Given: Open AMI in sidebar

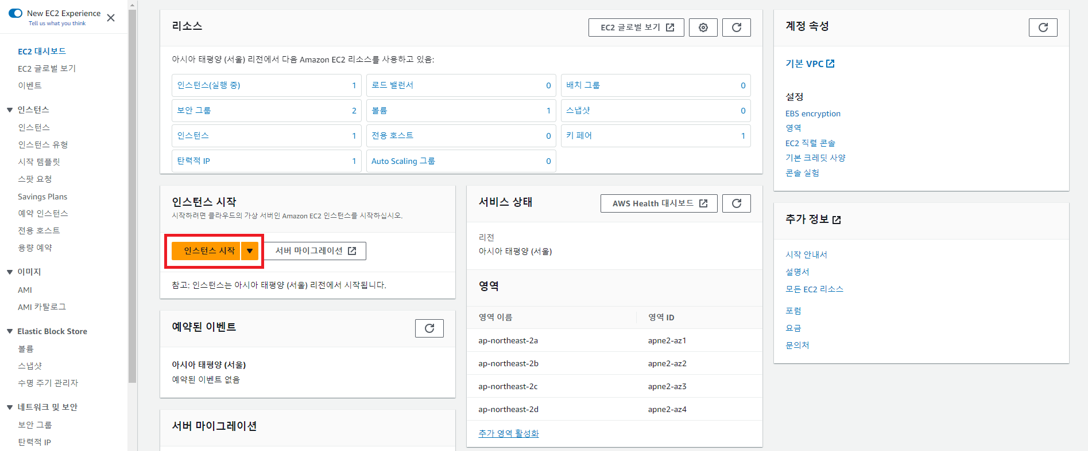Looking at the screenshot, I should [x=25, y=290].
